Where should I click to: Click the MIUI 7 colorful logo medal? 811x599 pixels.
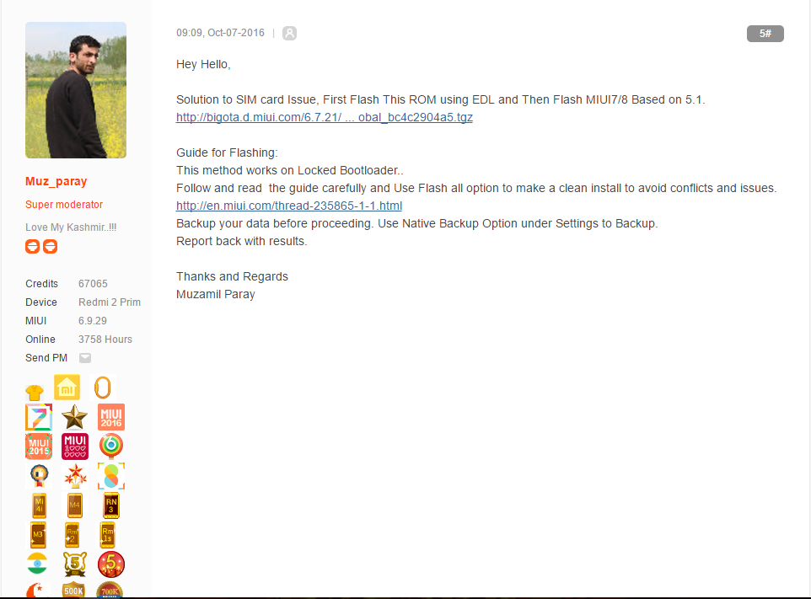[x=39, y=417]
